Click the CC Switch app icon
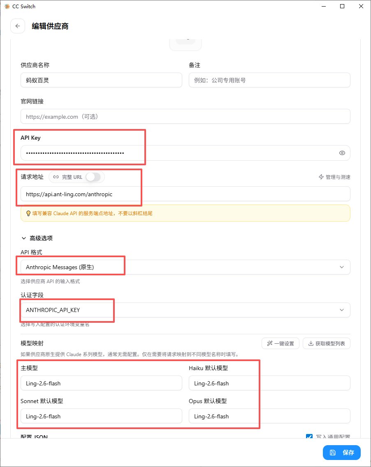 7,6
